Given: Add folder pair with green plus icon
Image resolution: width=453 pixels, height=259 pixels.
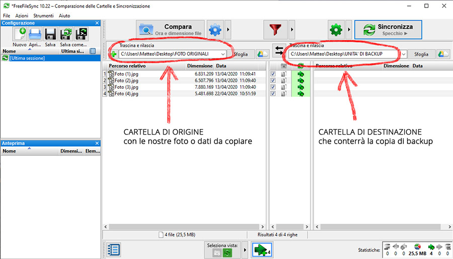Looking at the screenshot, I should (113, 54).
